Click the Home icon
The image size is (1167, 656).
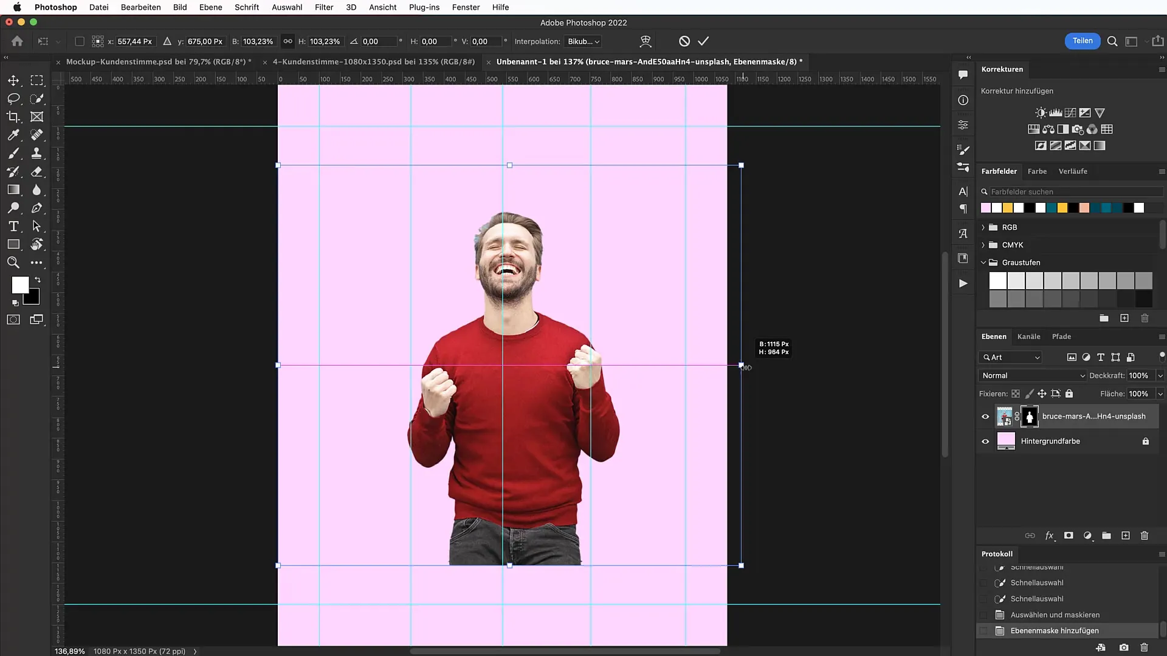(x=17, y=41)
